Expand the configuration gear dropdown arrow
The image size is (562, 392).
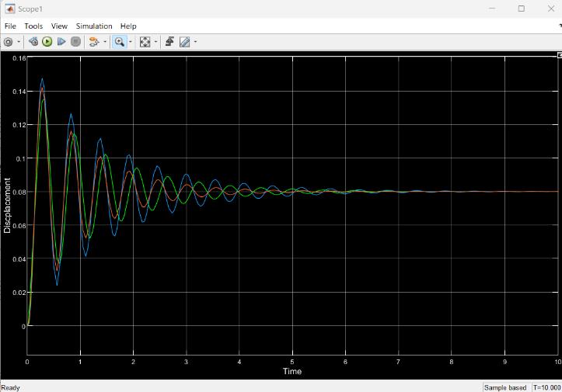point(19,42)
